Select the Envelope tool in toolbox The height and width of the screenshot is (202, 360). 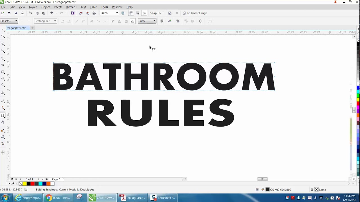(x=3, y=115)
